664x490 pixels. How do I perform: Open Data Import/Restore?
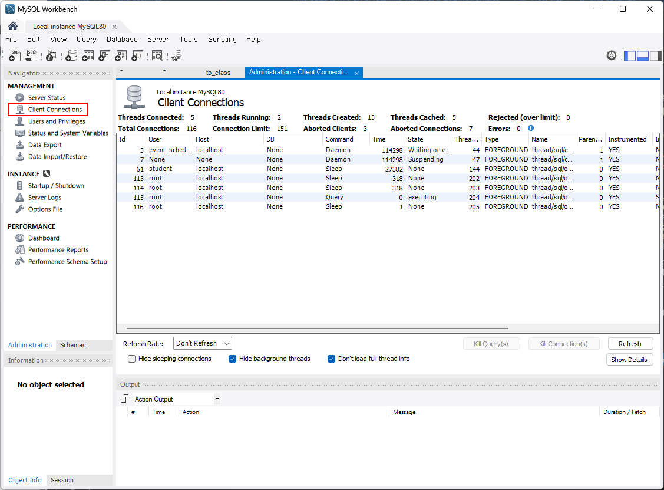[57, 157]
